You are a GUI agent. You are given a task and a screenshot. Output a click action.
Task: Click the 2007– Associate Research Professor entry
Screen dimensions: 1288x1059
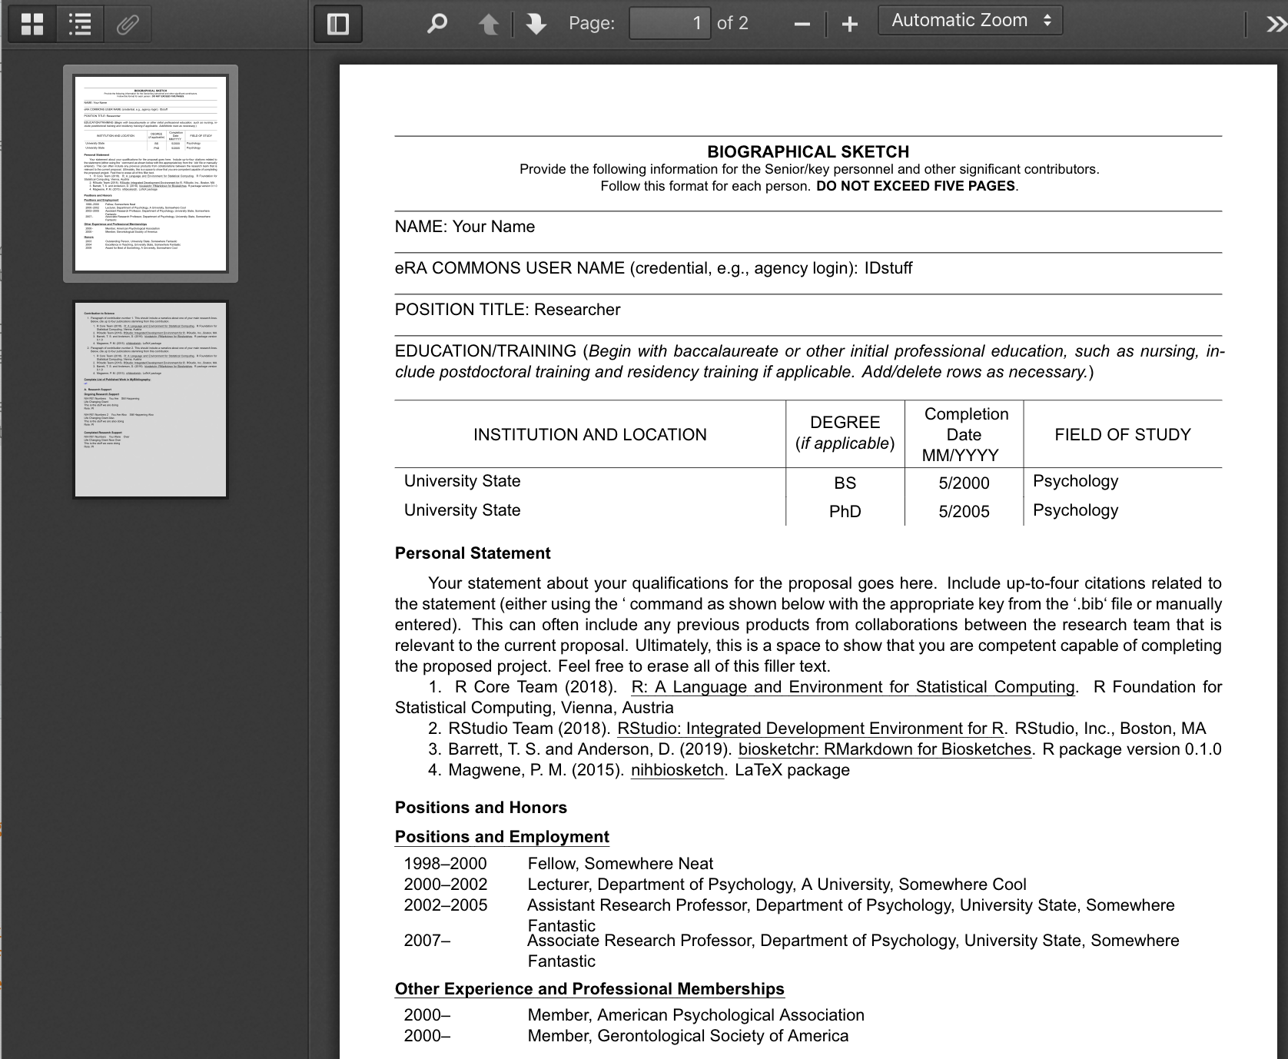tap(792, 951)
